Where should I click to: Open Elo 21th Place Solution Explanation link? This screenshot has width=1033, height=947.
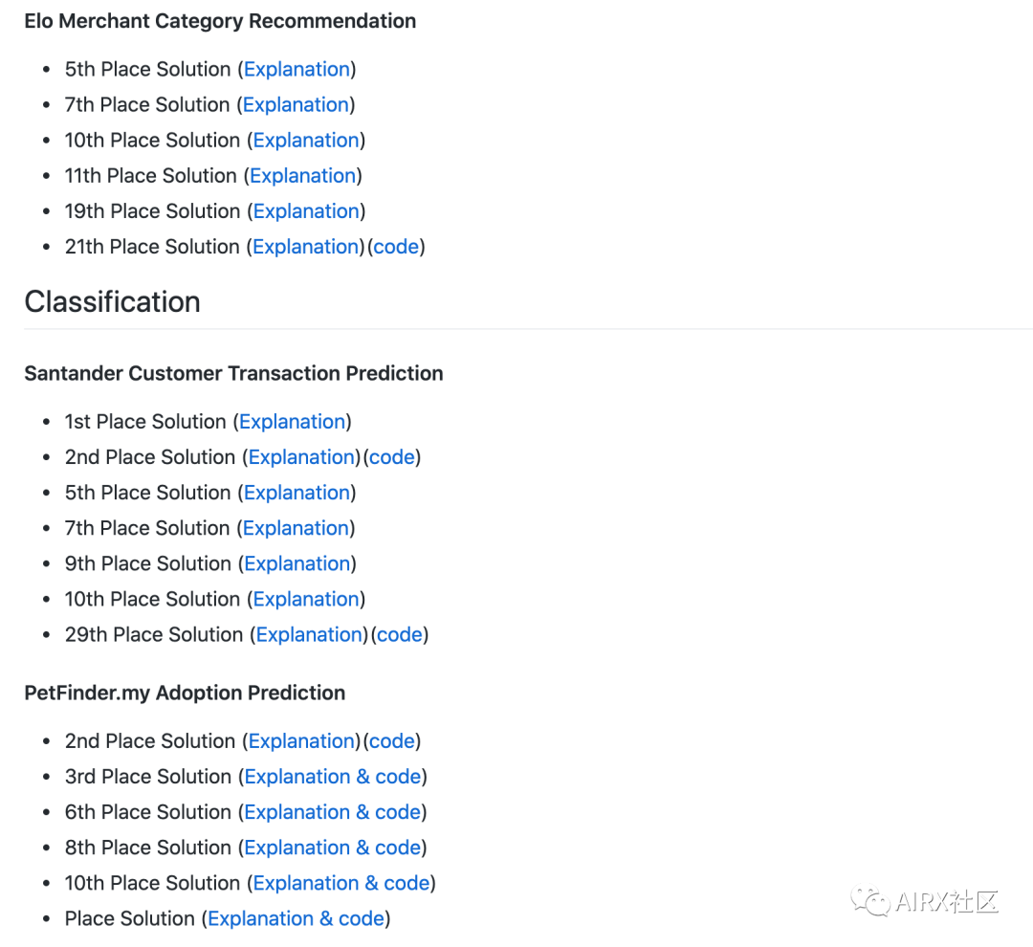tap(306, 247)
